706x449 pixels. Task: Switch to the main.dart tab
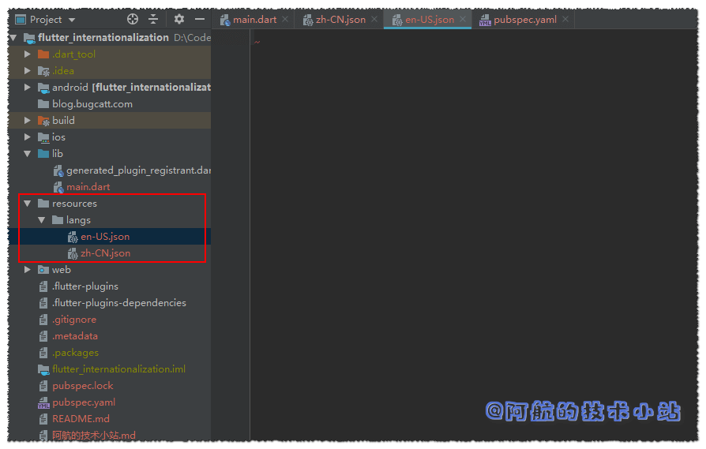(254, 20)
